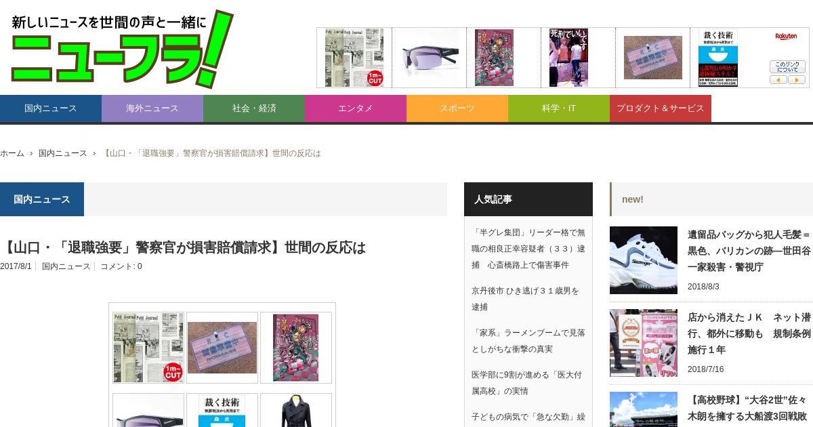Open sneaker thumbnail for 世田谷一家殺害 article
The width and height of the screenshot is (813, 427).
[644, 260]
